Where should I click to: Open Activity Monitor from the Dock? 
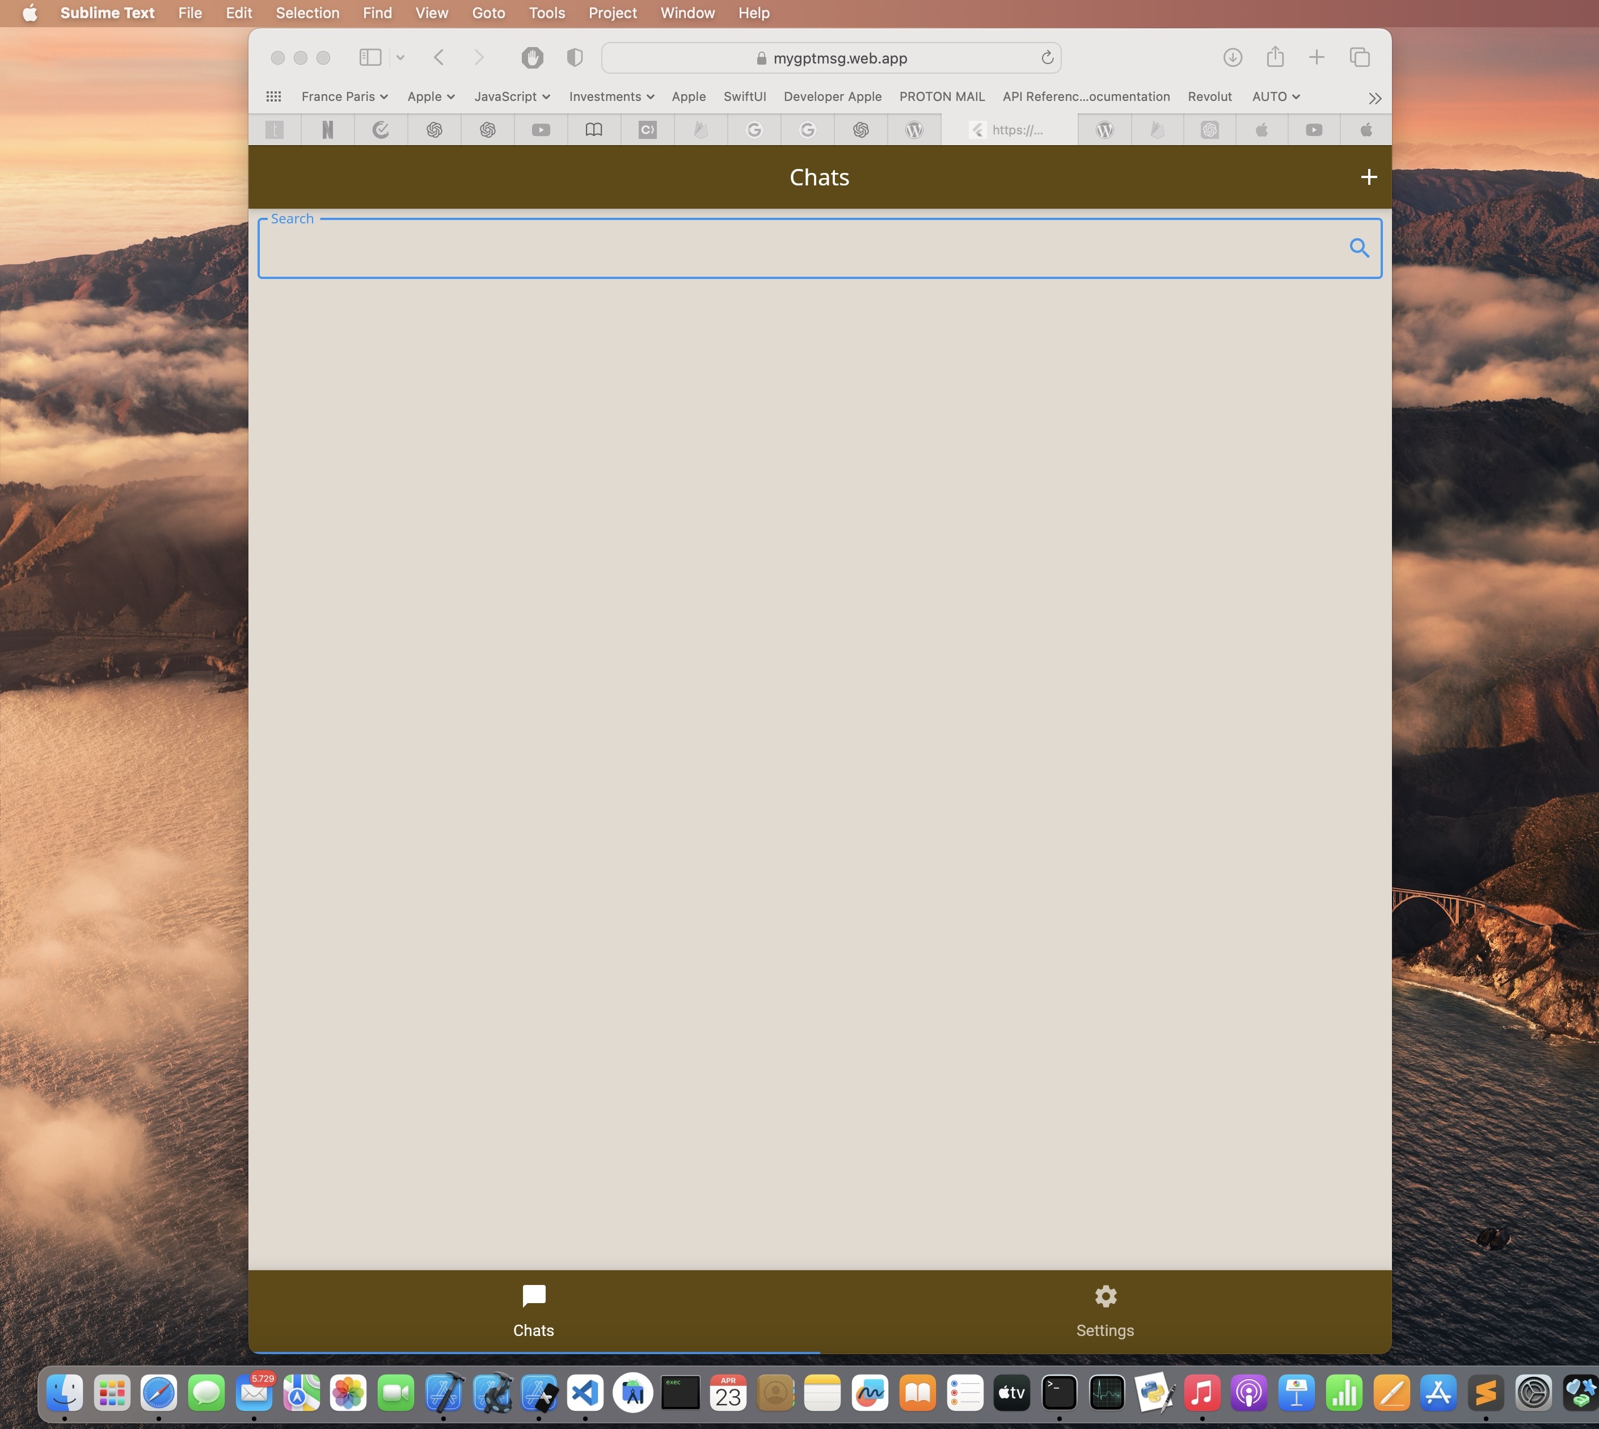[1107, 1393]
